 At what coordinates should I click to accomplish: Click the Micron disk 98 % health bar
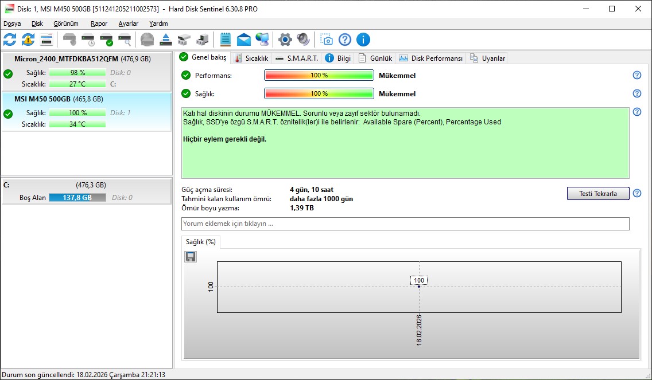coord(77,73)
